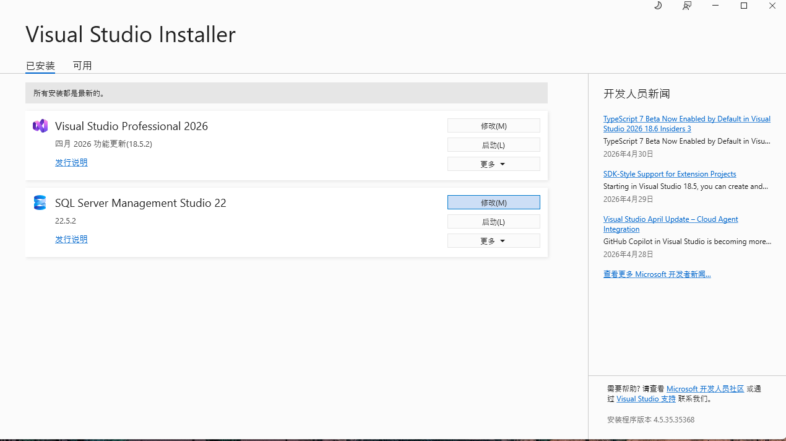The width and height of the screenshot is (786, 441).
Task: Click the 'Starting in Visual Studio 18.5' summary
Action: pos(687,186)
